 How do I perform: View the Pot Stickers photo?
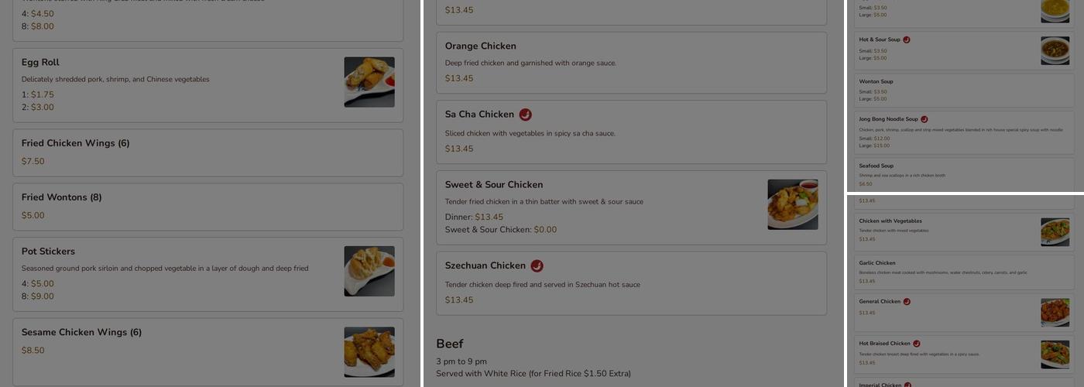(369, 271)
